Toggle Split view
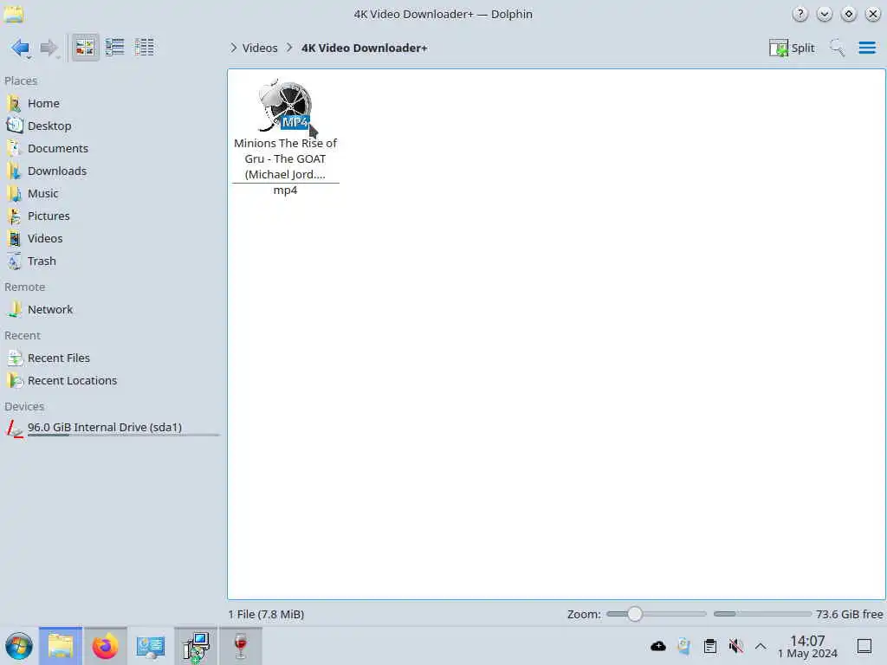Screen dimensions: 887x665 792,48
